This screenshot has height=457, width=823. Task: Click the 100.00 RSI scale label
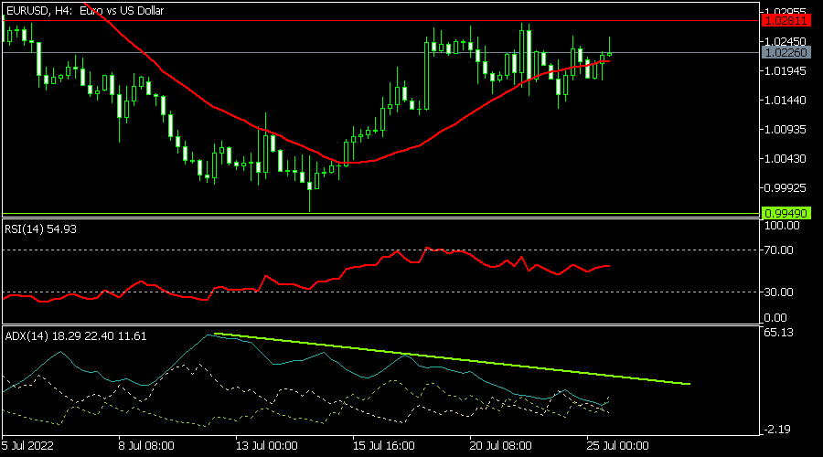pos(782,226)
